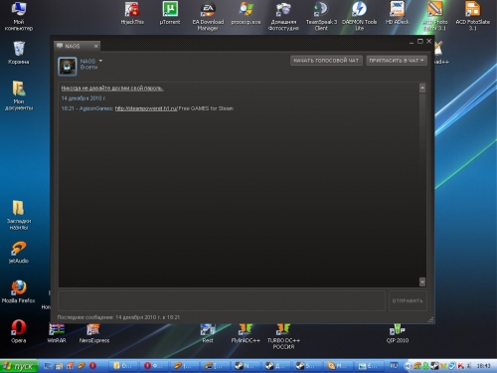Image resolution: width=497 pixels, height=373 pixels.
Task: Click Последнее сообщение status text
Action: tap(118, 317)
